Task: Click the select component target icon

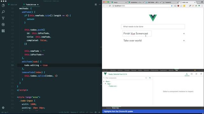Action: (146, 78)
